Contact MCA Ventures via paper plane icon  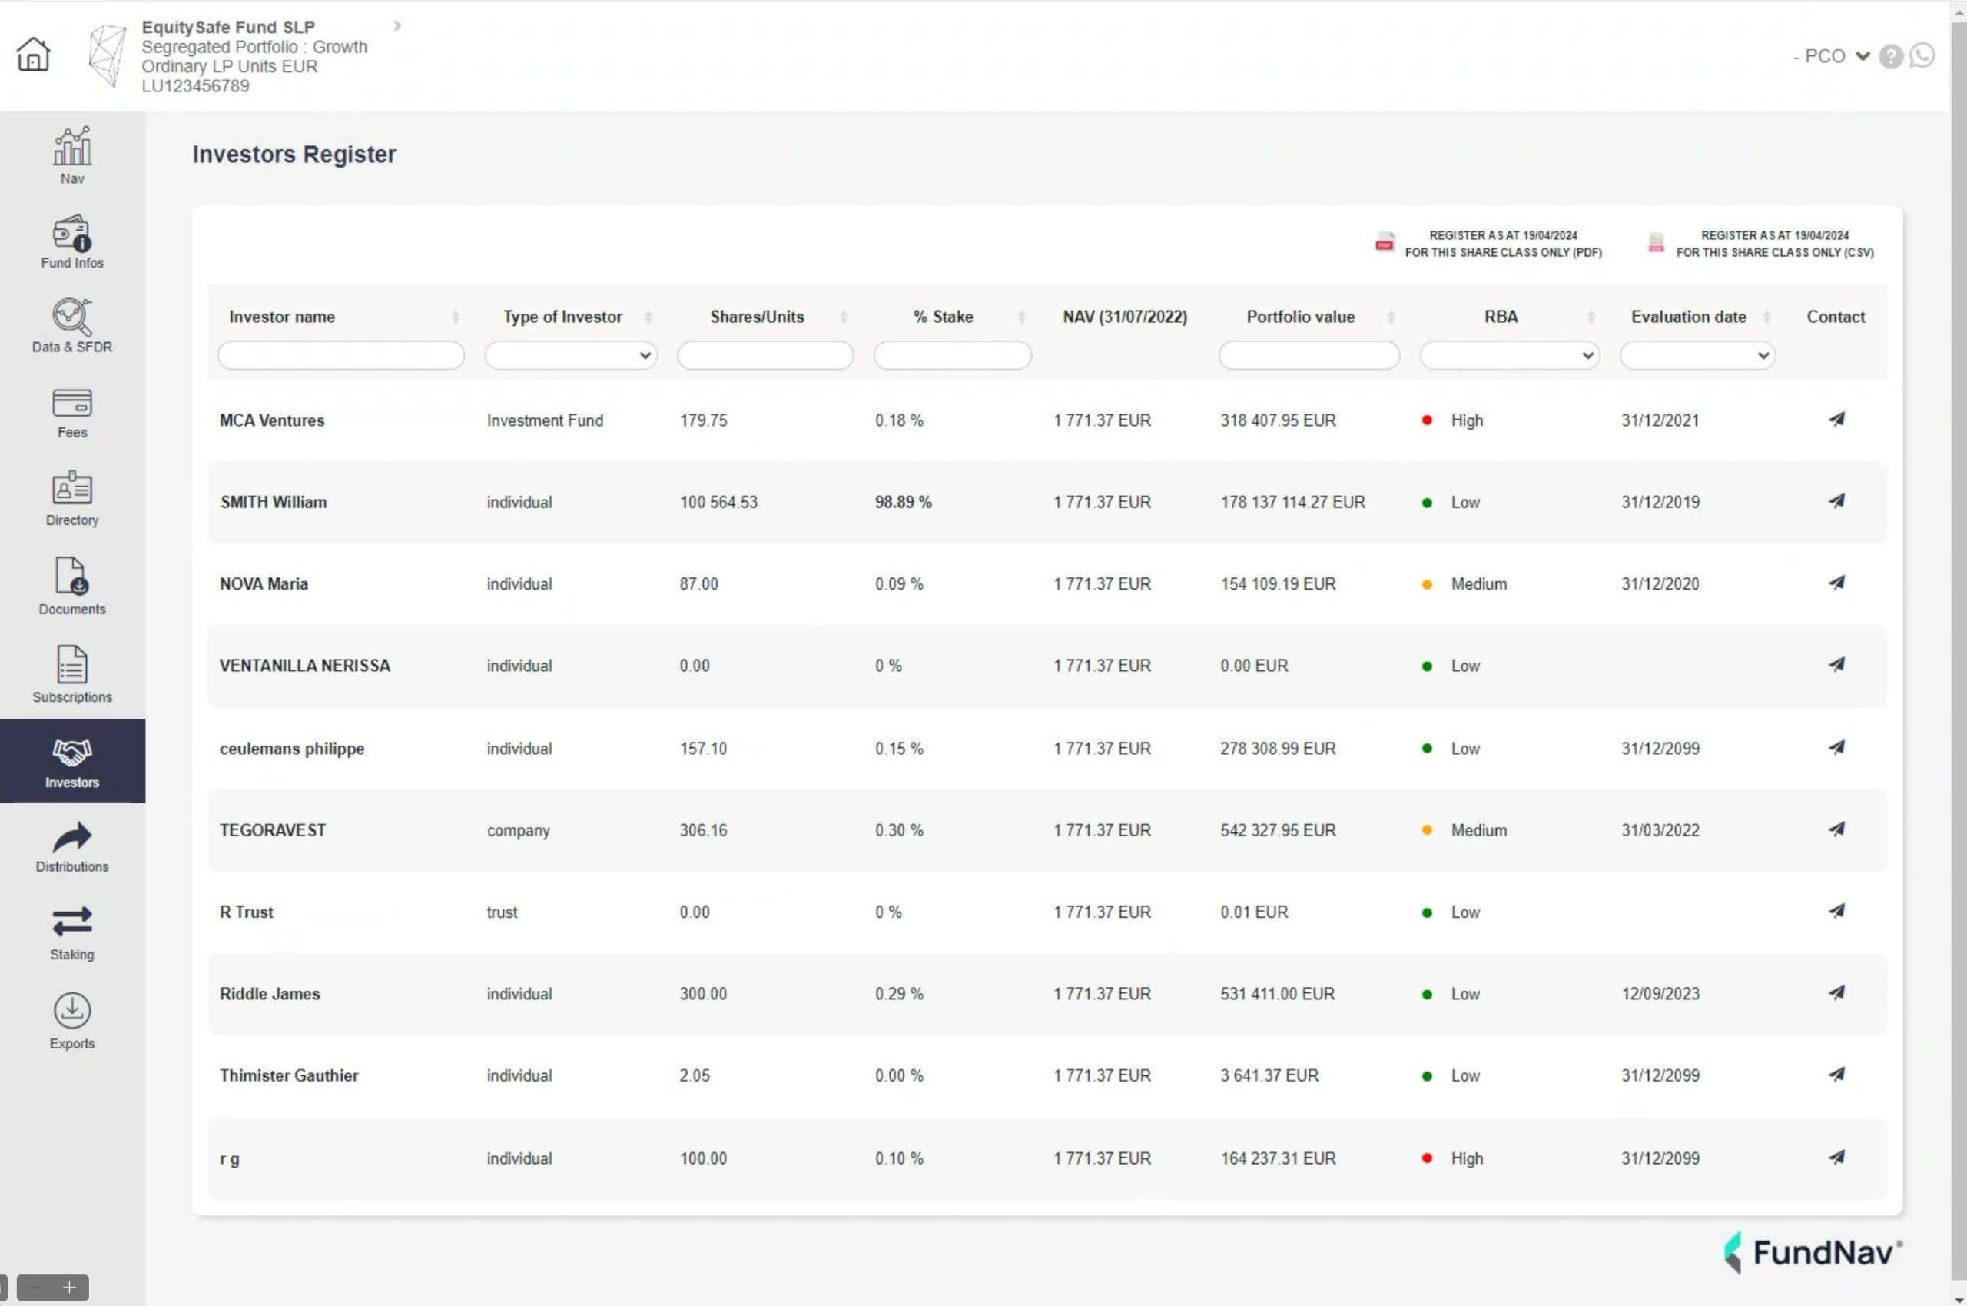click(1836, 419)
